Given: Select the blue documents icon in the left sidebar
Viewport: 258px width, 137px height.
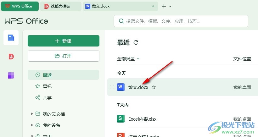Looking at the screenshot, I should point(11,38).
